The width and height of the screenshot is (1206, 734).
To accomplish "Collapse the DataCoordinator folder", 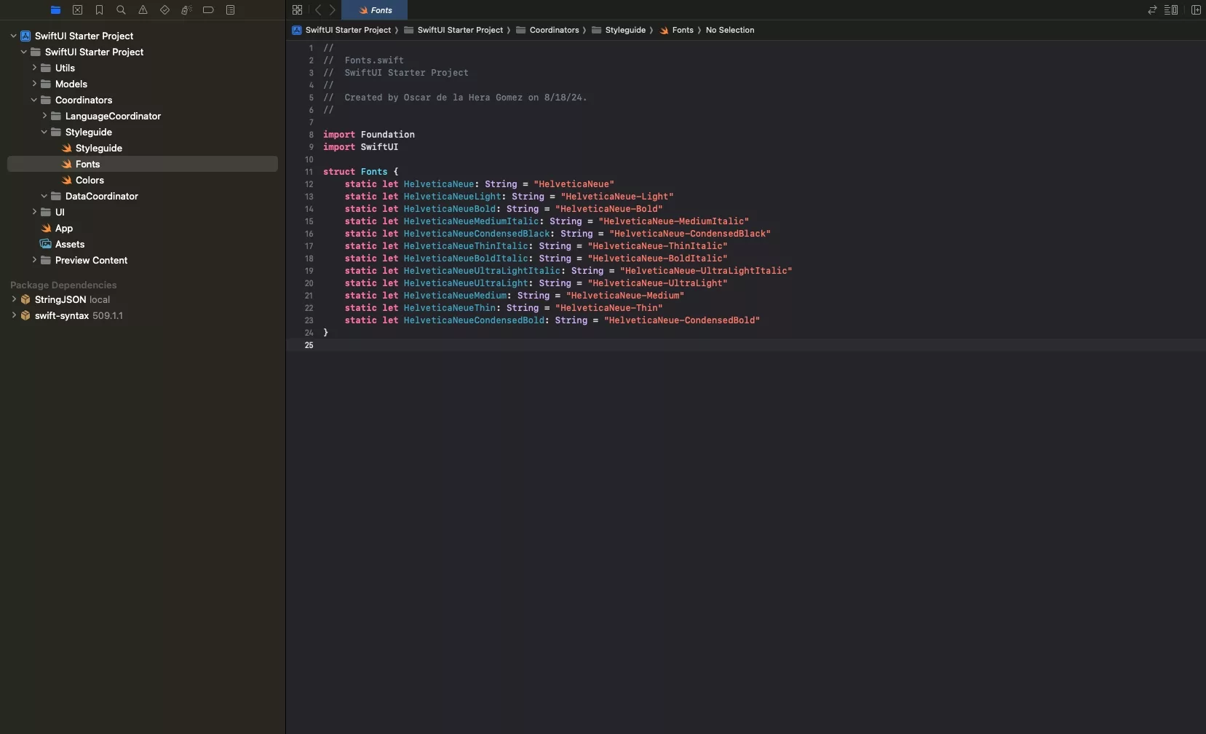I will click(x=44, y=196).
